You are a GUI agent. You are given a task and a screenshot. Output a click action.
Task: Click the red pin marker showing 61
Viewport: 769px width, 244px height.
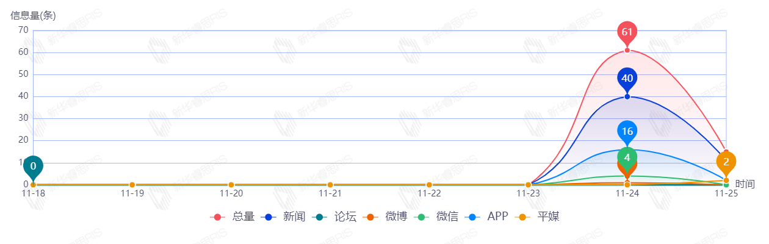coord(627,32)
